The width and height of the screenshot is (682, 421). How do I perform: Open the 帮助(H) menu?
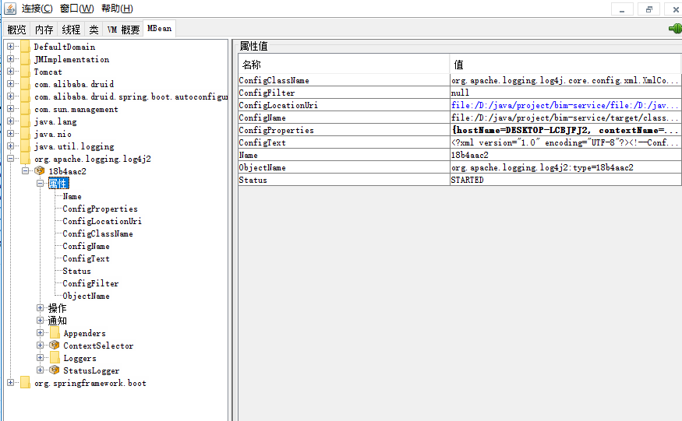[x=117, y=9]
